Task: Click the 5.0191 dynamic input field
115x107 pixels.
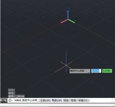Action: pos(96,71)
